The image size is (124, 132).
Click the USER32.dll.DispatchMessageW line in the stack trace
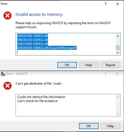coord(47,48)
